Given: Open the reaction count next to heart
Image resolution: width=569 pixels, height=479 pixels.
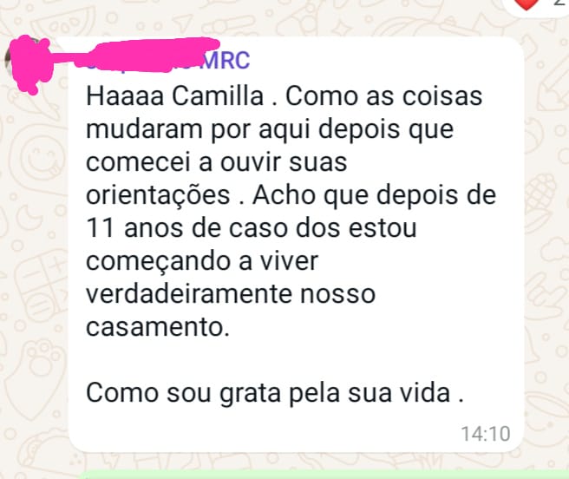Looking at the screenshot, I should tap(560, 3).
